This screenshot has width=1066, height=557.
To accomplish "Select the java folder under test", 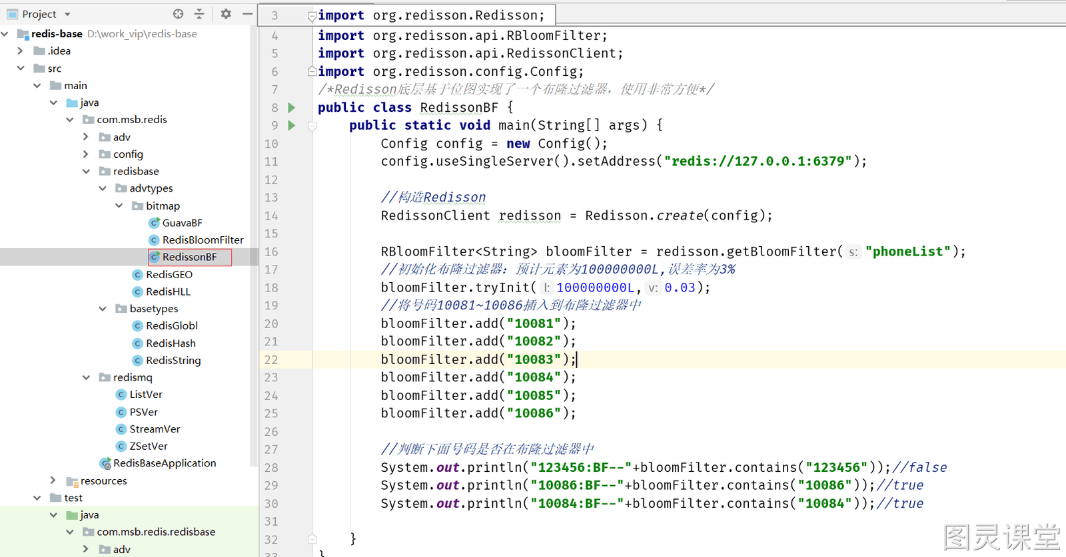I will pyautogui.click(x=89, y=515).
